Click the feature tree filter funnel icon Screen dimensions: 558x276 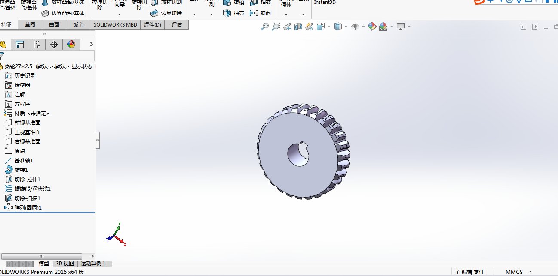point(2,56)
